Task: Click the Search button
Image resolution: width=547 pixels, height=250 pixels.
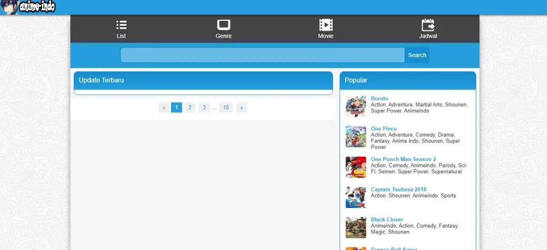Action: click(417, 55)
